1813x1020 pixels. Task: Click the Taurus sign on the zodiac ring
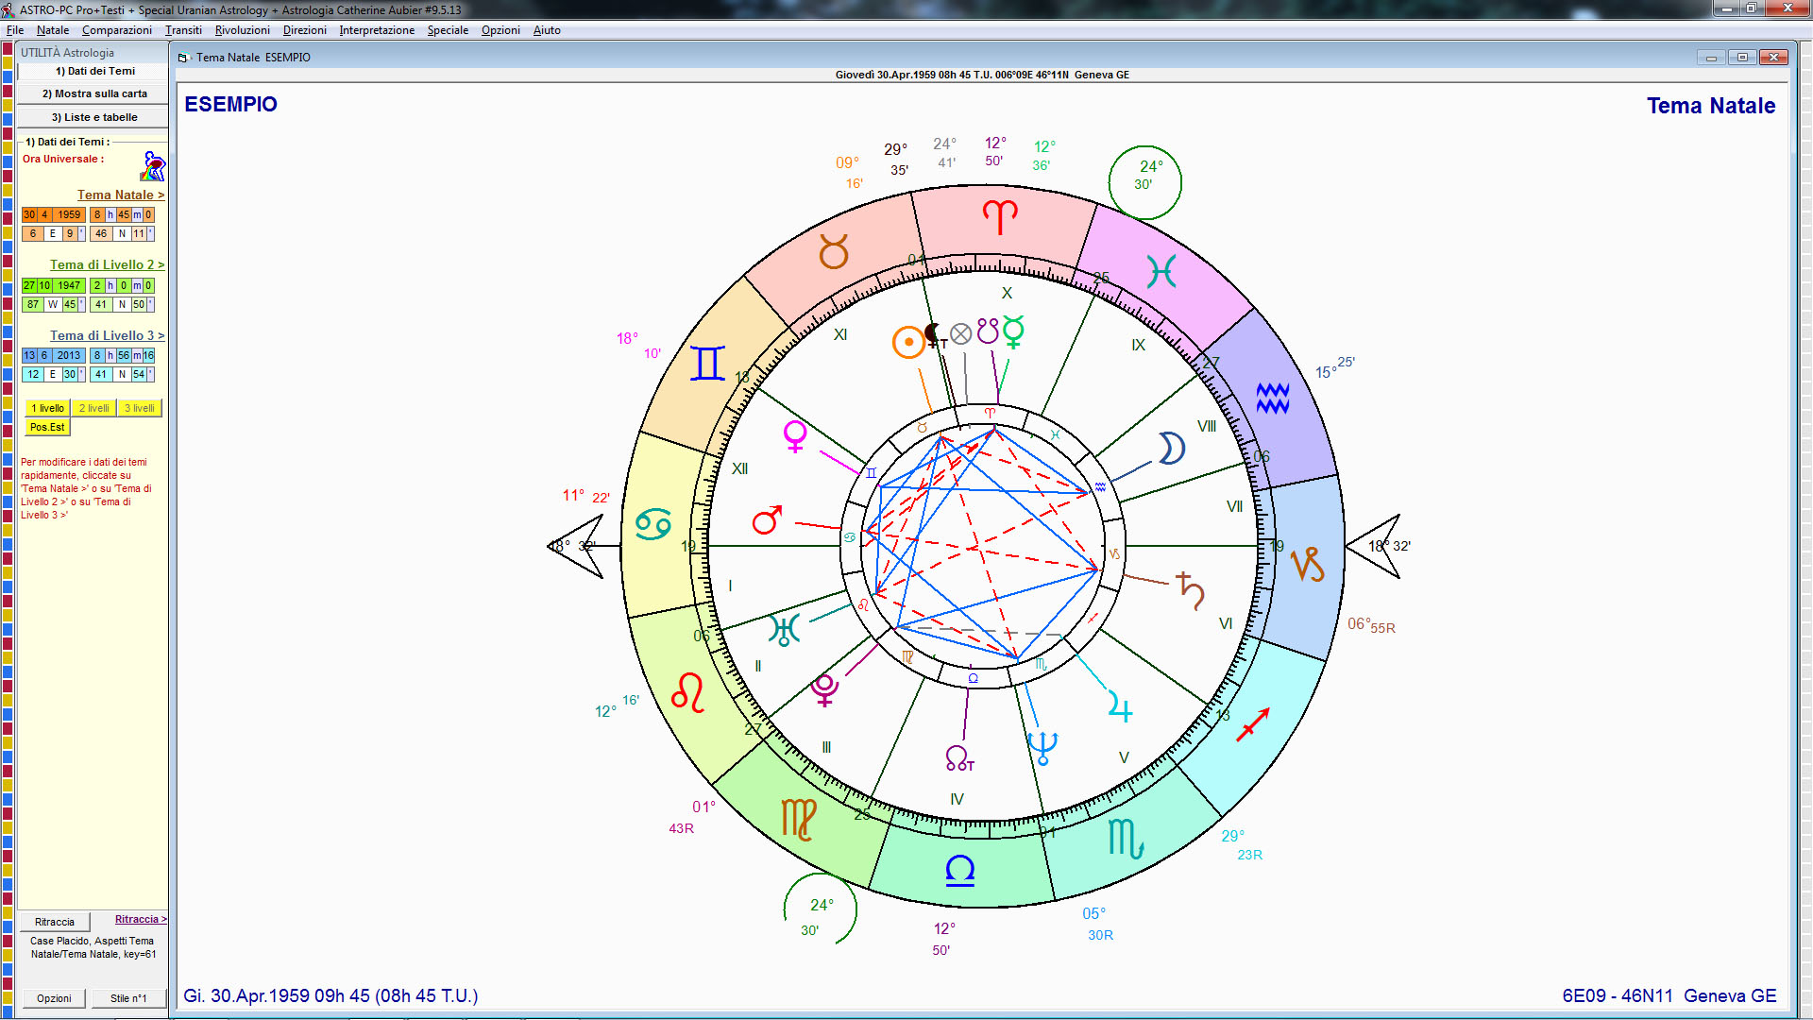click(833, 252)
